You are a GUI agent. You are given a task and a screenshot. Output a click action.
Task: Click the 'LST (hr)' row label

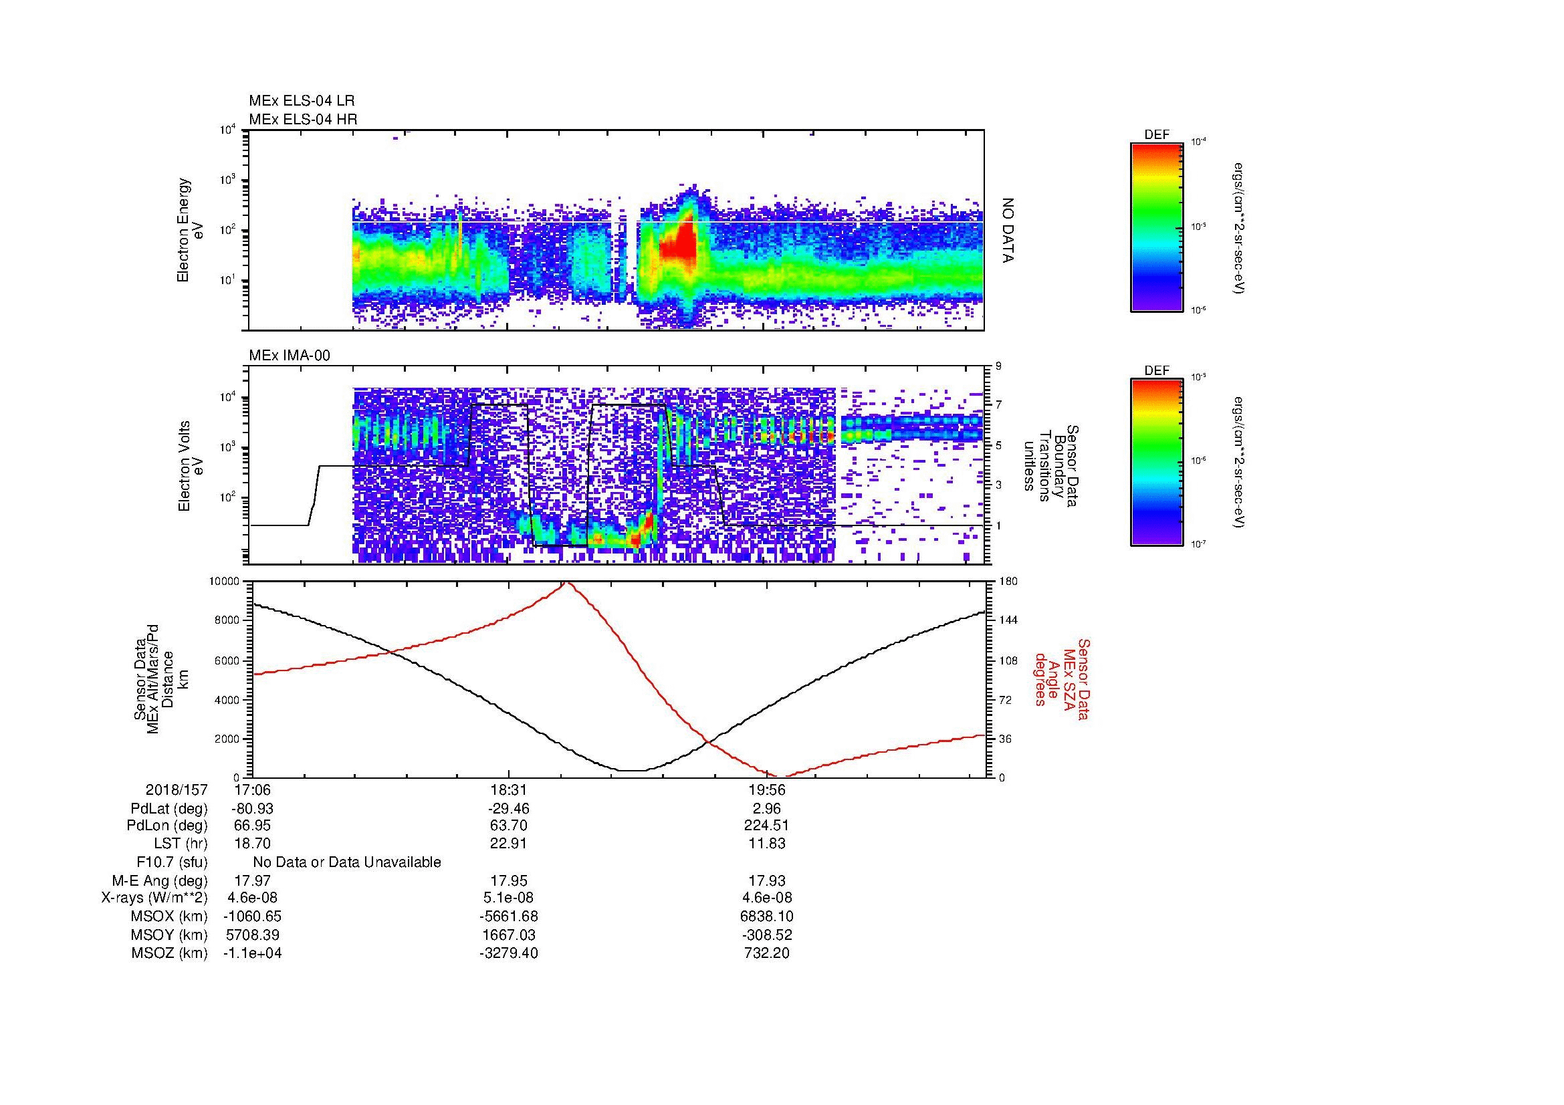(x=181, y=844)
